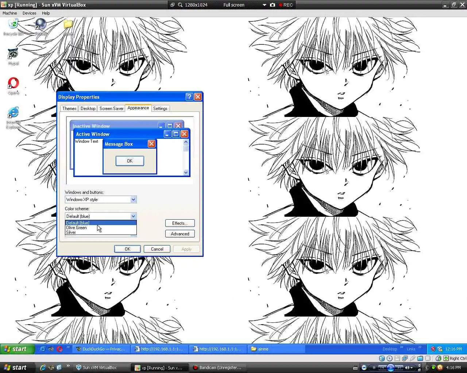Switch to the Screen Saver tab

(x=111, y=108)
